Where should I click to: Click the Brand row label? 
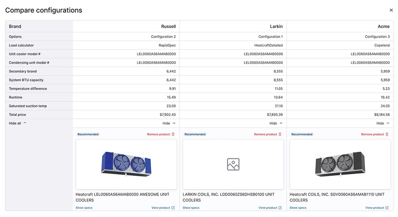(x=15, y=26)
